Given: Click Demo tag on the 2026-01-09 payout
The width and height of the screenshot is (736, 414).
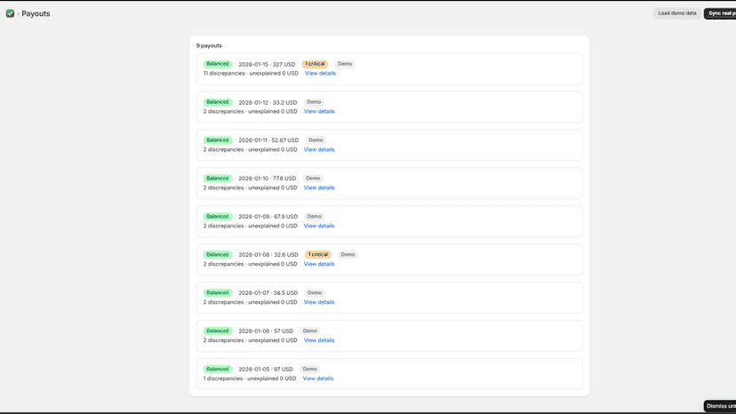Looking at the screenshot, I should coord(314,217).
